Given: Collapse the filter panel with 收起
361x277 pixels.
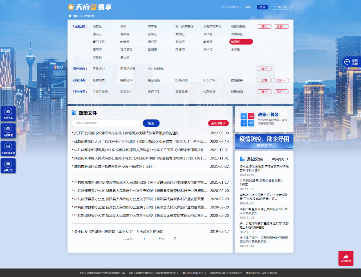Looking at the screenshot, I should (x=281, y=26).
